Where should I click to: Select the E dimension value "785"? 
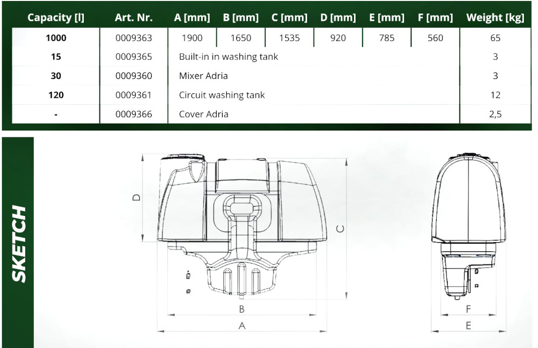[387, 38]
